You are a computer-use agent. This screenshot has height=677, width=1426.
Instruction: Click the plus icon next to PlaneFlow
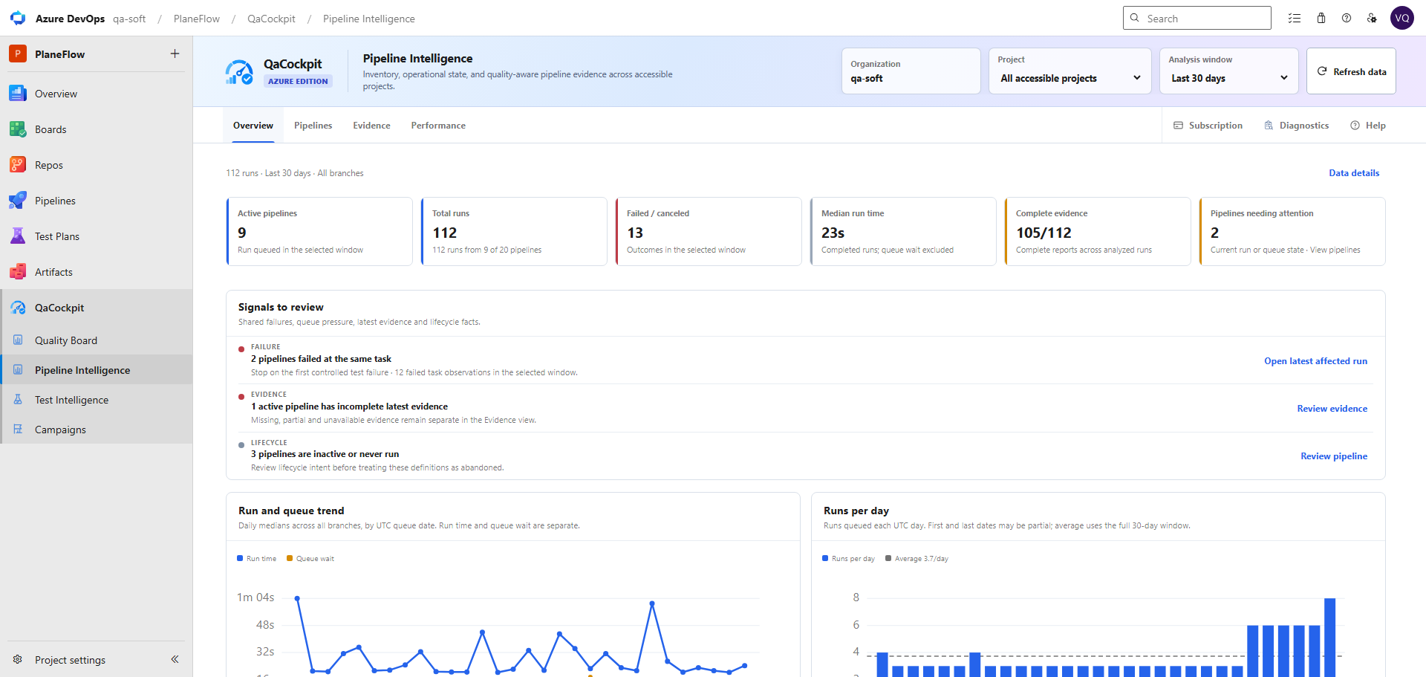175,54
